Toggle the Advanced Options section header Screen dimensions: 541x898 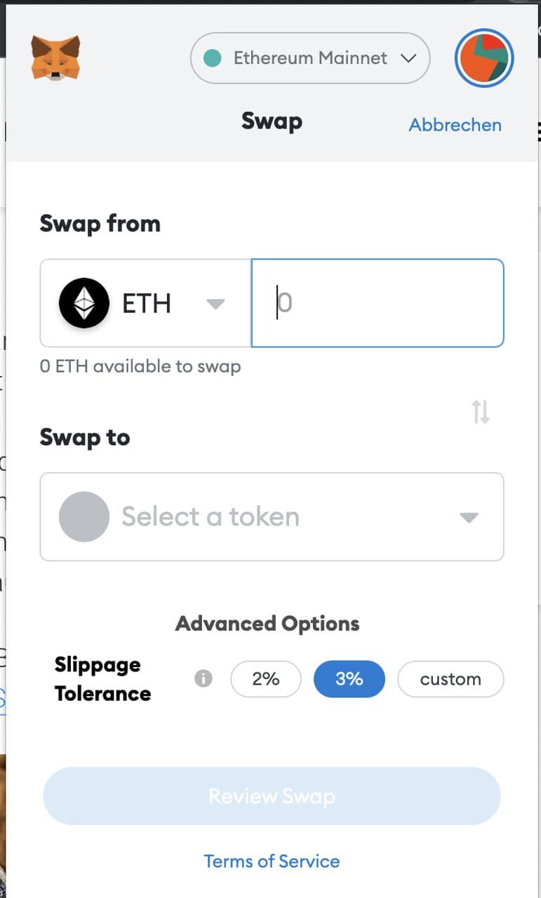267,623
